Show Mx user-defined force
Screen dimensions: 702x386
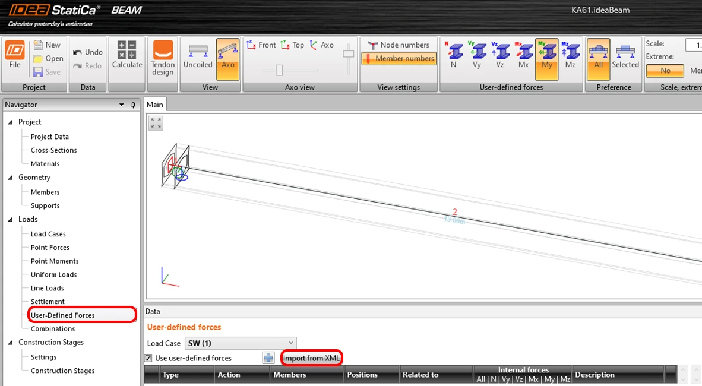523,56
